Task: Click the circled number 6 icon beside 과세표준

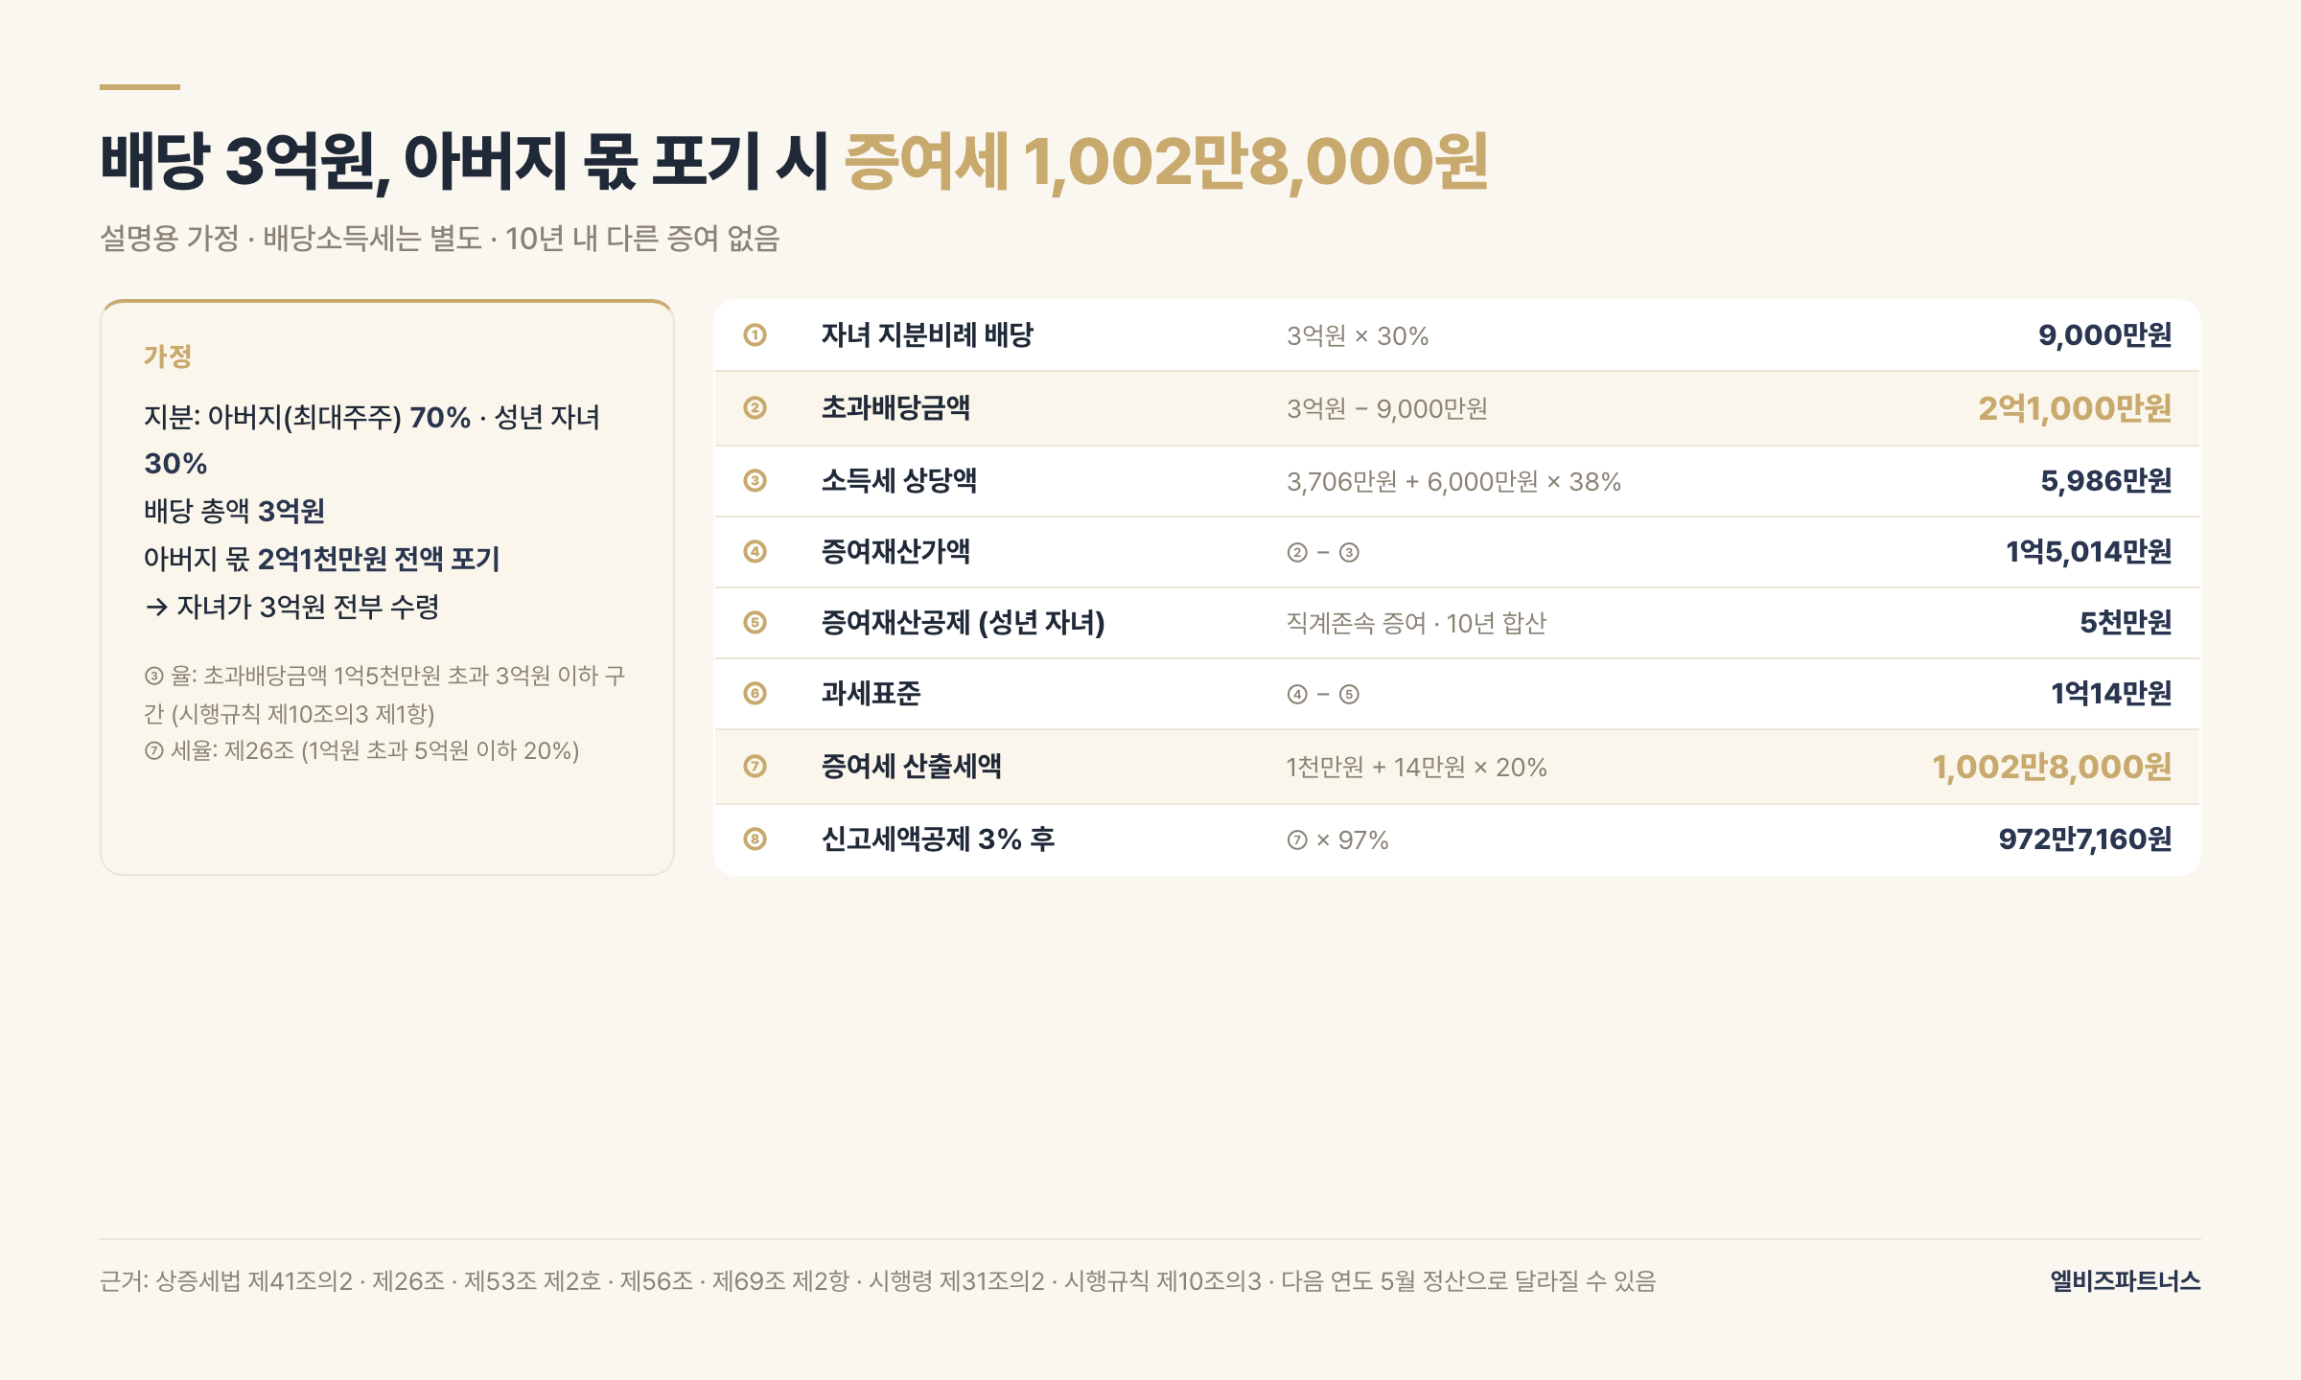Action: 755,694
